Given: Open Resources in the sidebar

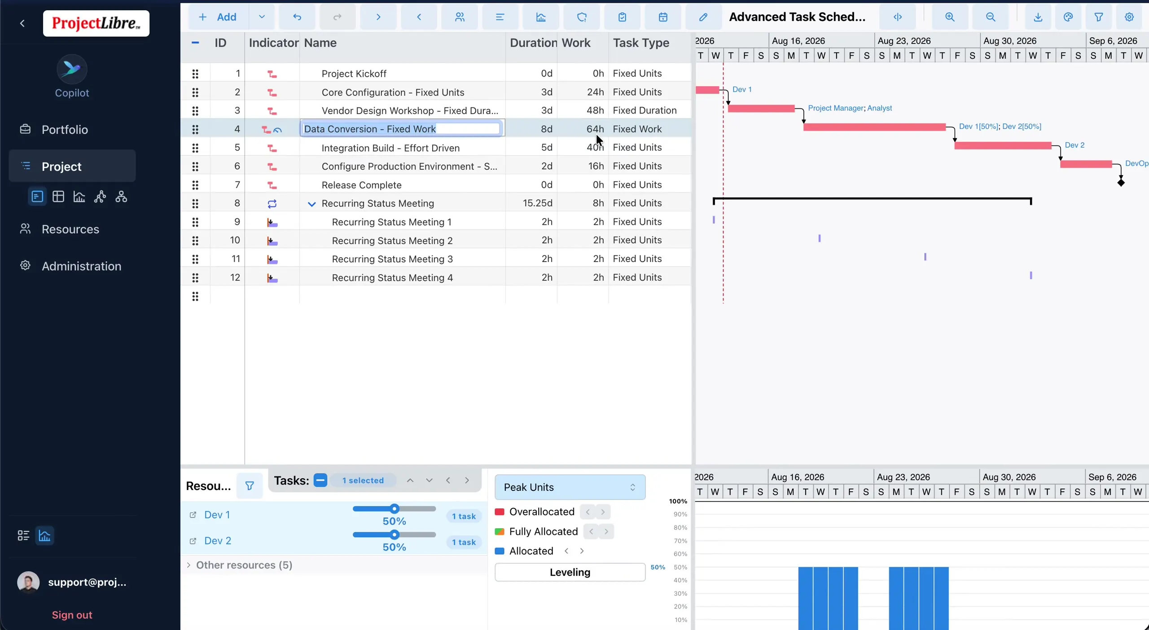Looking at the screenshot, I should (x=72, y=229).
